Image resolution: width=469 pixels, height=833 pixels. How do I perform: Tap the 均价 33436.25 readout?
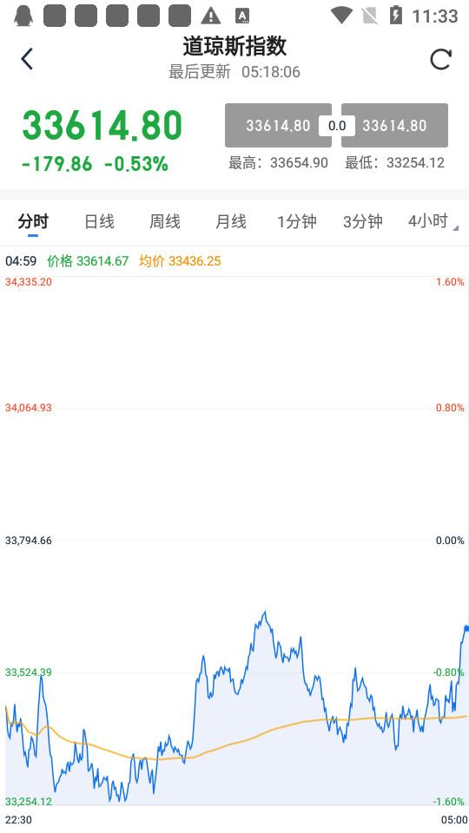(180, 261)
